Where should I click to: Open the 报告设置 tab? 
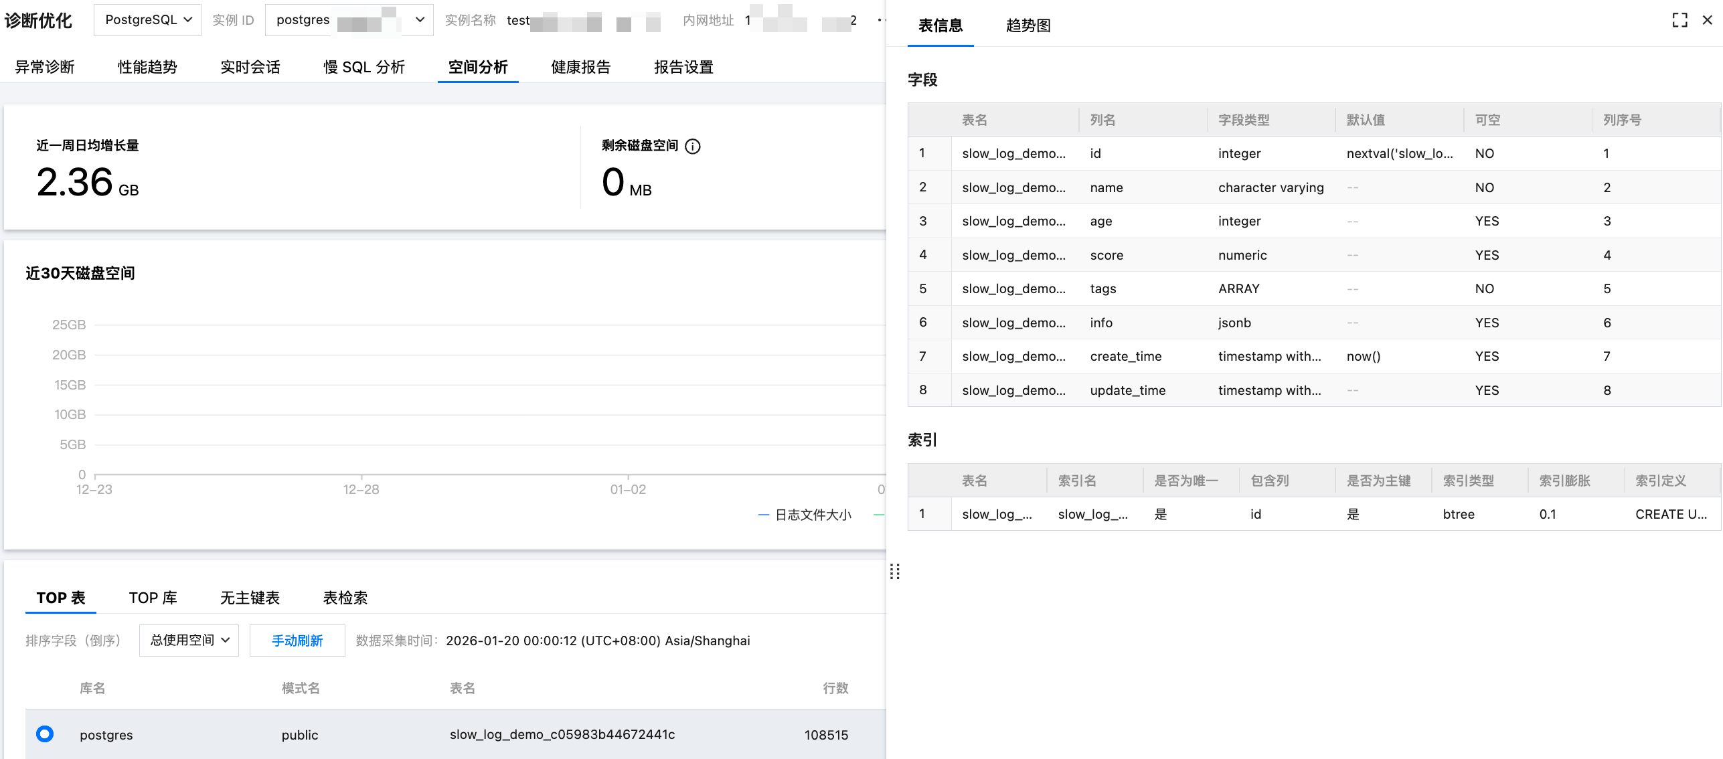683,67
